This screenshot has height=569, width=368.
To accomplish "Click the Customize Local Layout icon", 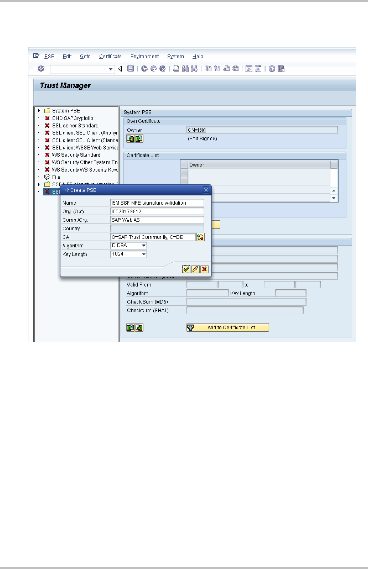I will (281, 69).
